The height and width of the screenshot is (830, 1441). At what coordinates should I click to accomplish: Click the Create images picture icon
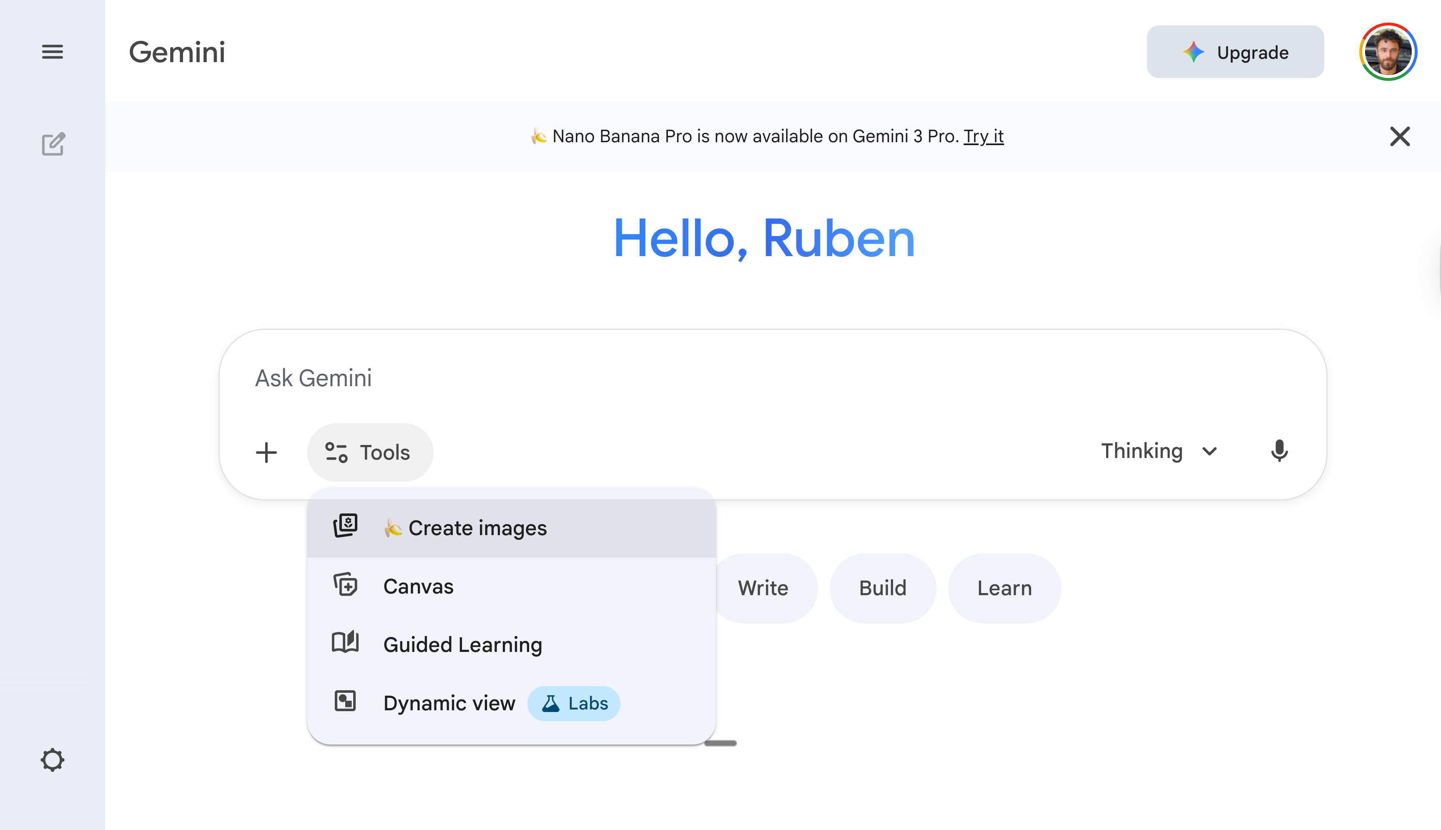pyautogui.click(x=345, y=526)
